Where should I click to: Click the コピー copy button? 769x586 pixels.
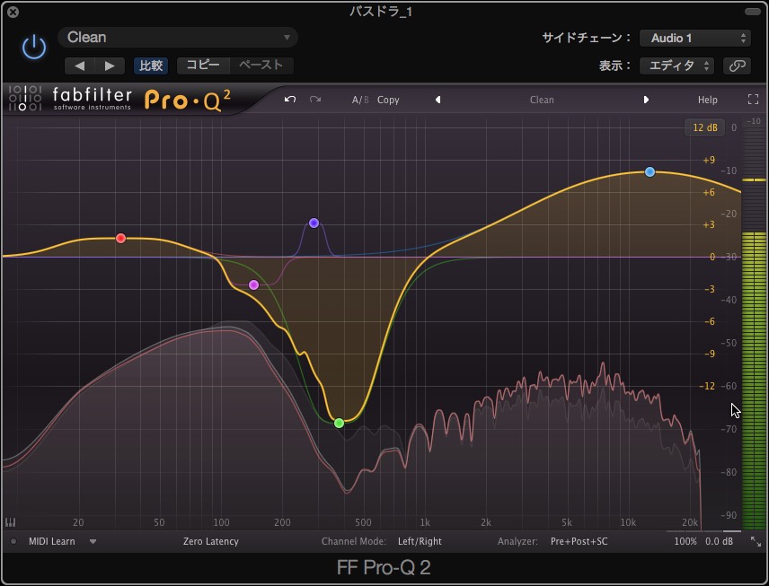[x=203, y=66]
